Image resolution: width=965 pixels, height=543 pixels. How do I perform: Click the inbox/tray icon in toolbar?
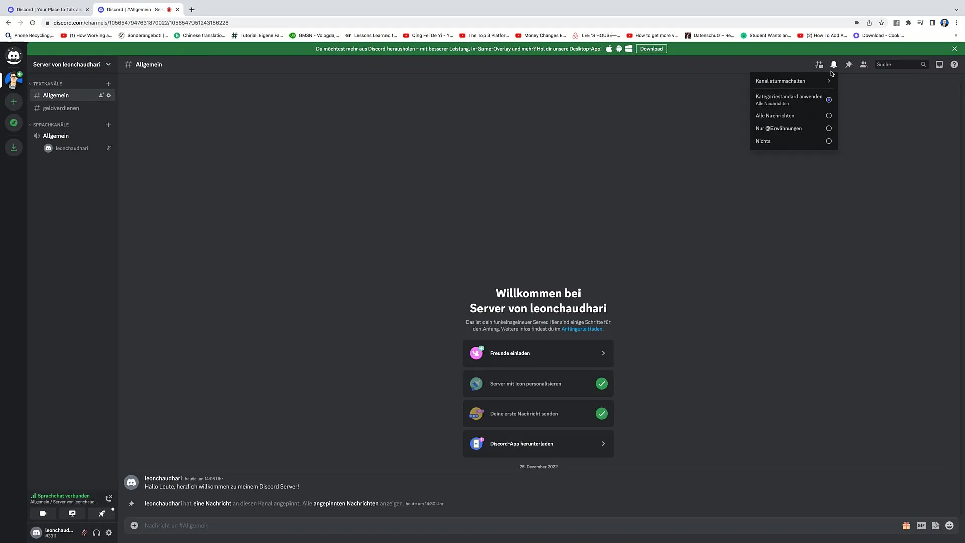[939, 64]
